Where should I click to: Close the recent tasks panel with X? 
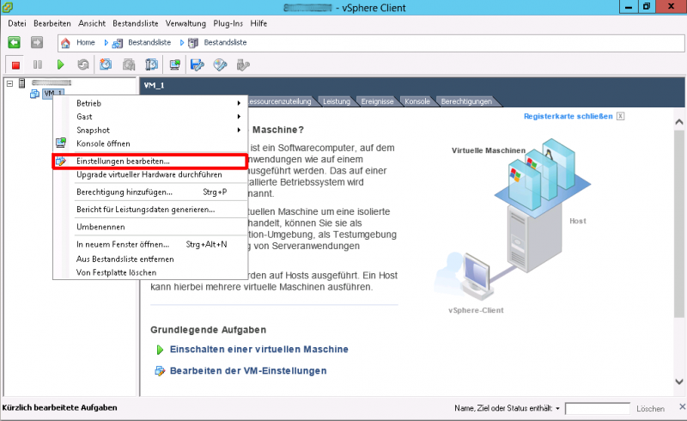click(682, 407)
